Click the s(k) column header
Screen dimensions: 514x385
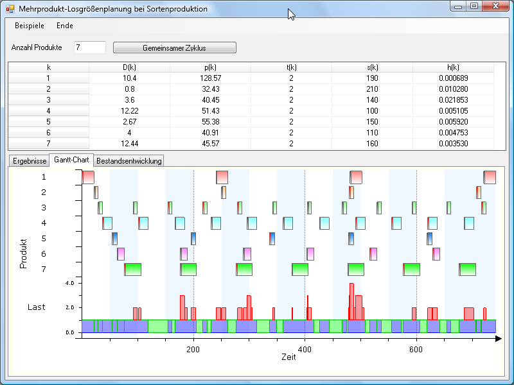[372, 67]
